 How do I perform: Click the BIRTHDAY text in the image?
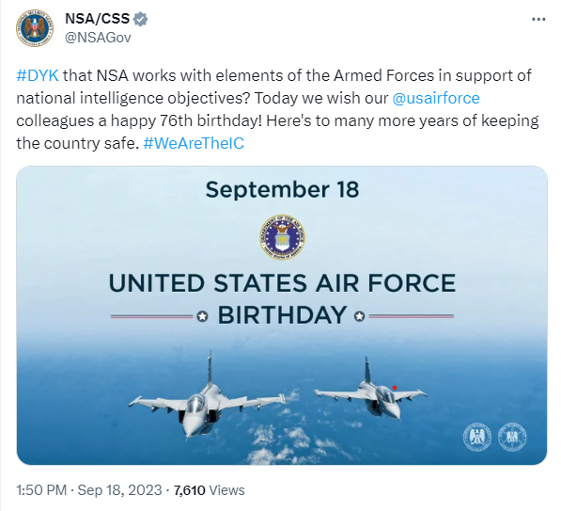(282, 315)
